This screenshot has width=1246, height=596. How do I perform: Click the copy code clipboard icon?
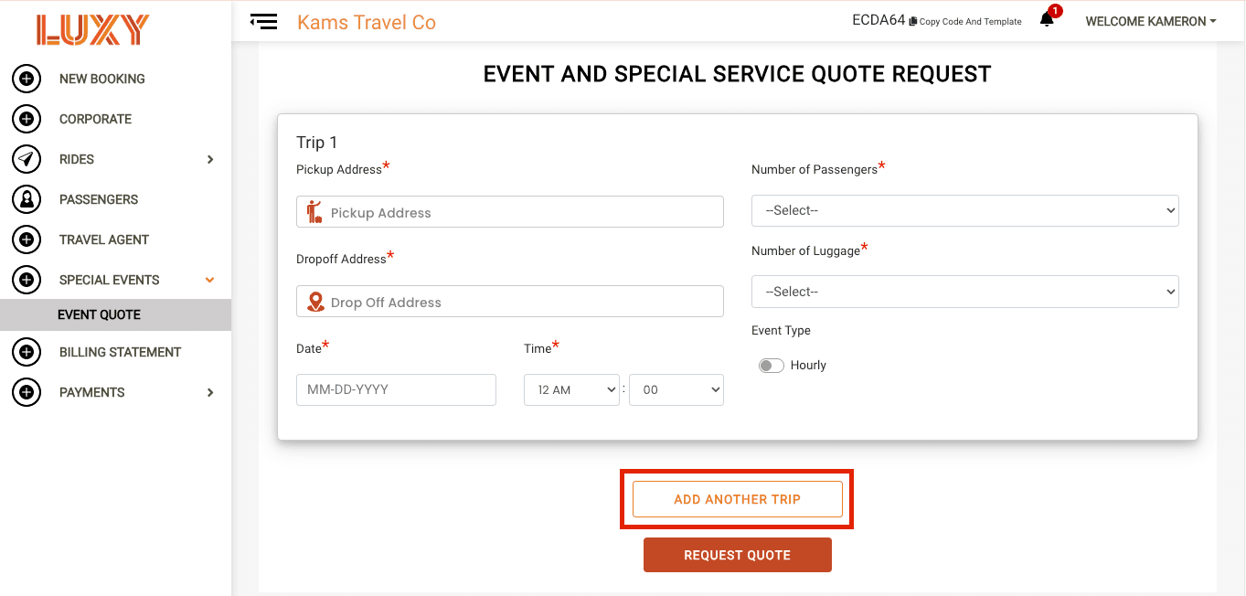pyautogui.click(x=912, y=22)
